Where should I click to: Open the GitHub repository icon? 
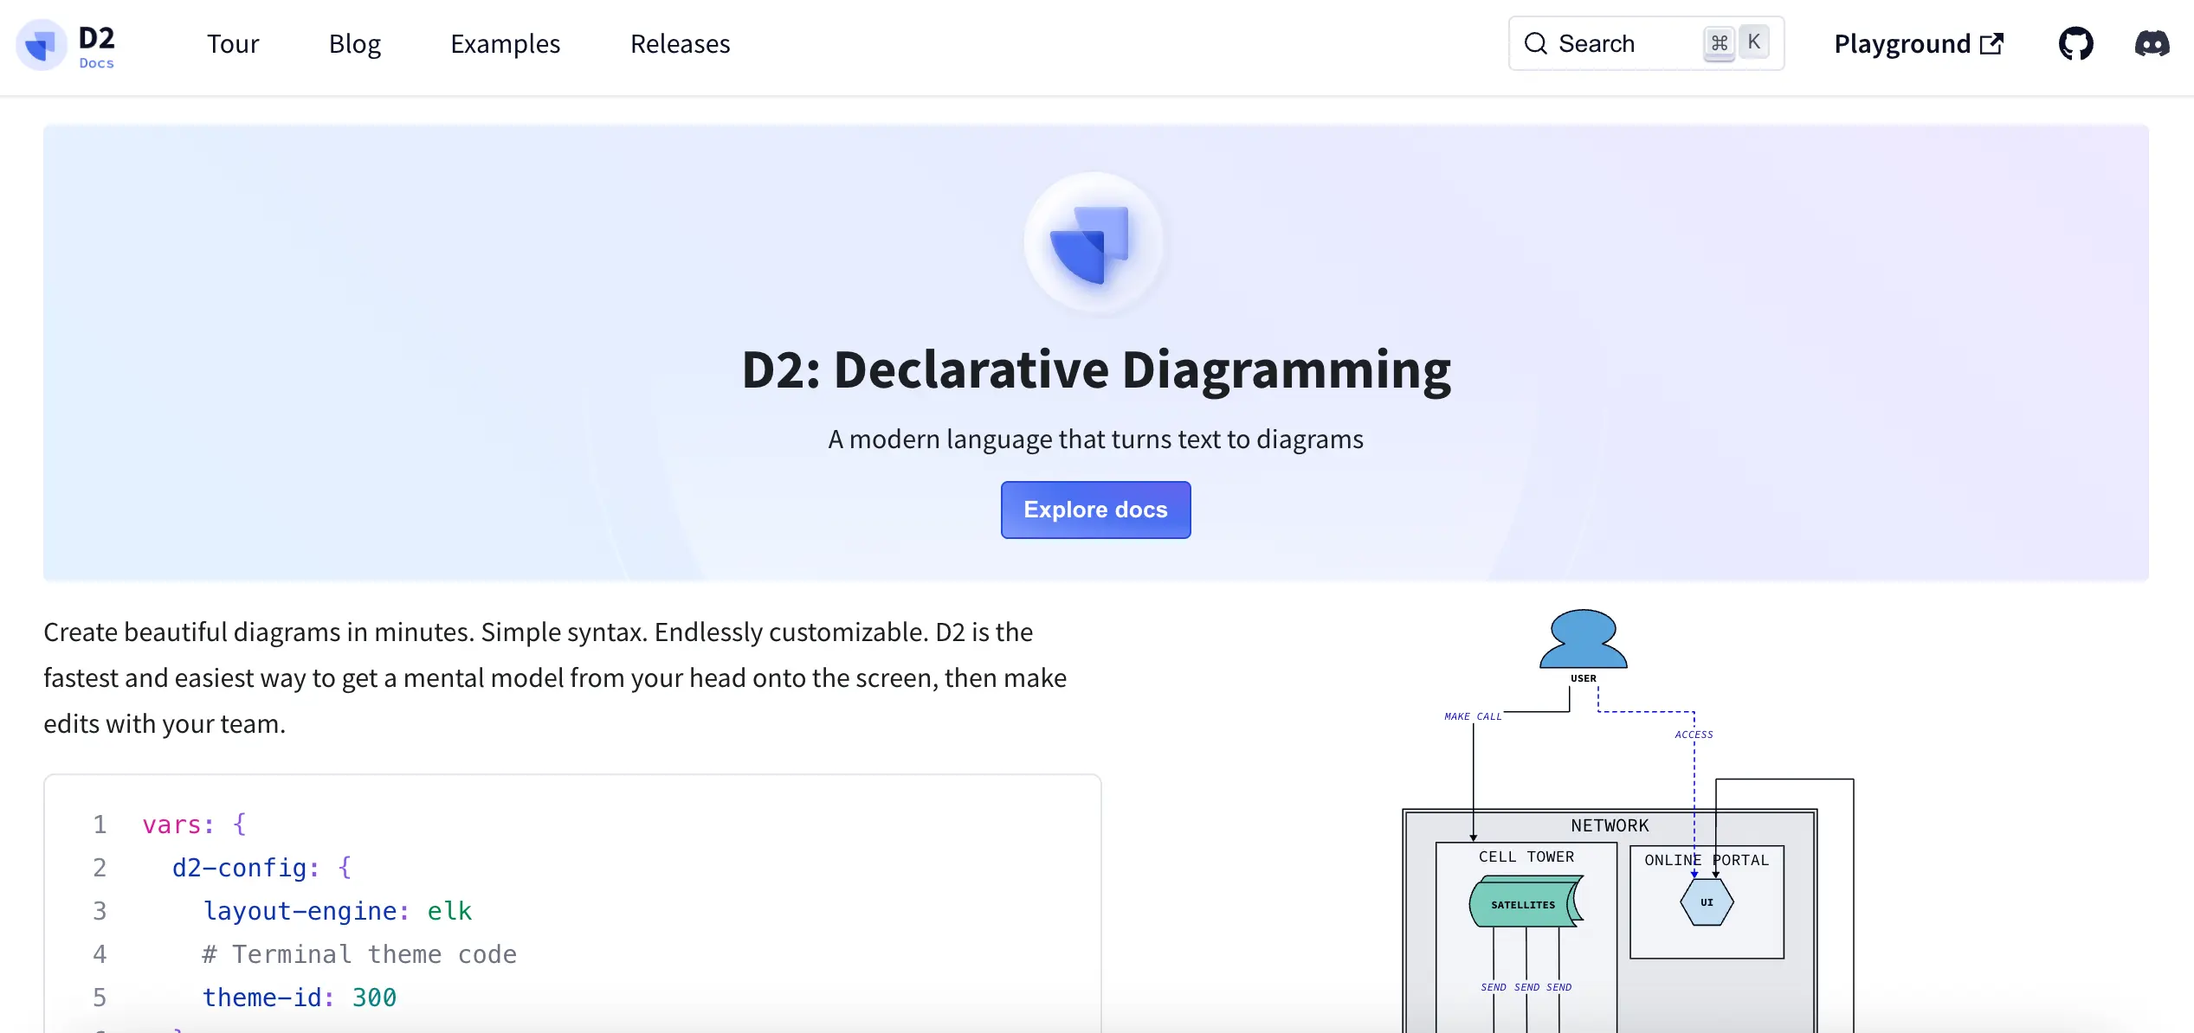coord(2075,43)
